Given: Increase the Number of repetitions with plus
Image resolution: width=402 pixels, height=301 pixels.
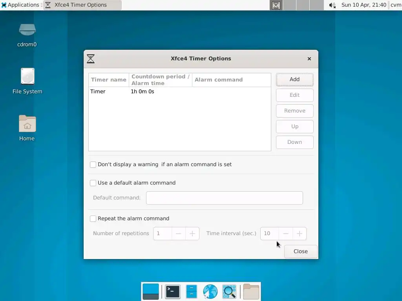Looking at the screenshot, I should coord(192,234).
